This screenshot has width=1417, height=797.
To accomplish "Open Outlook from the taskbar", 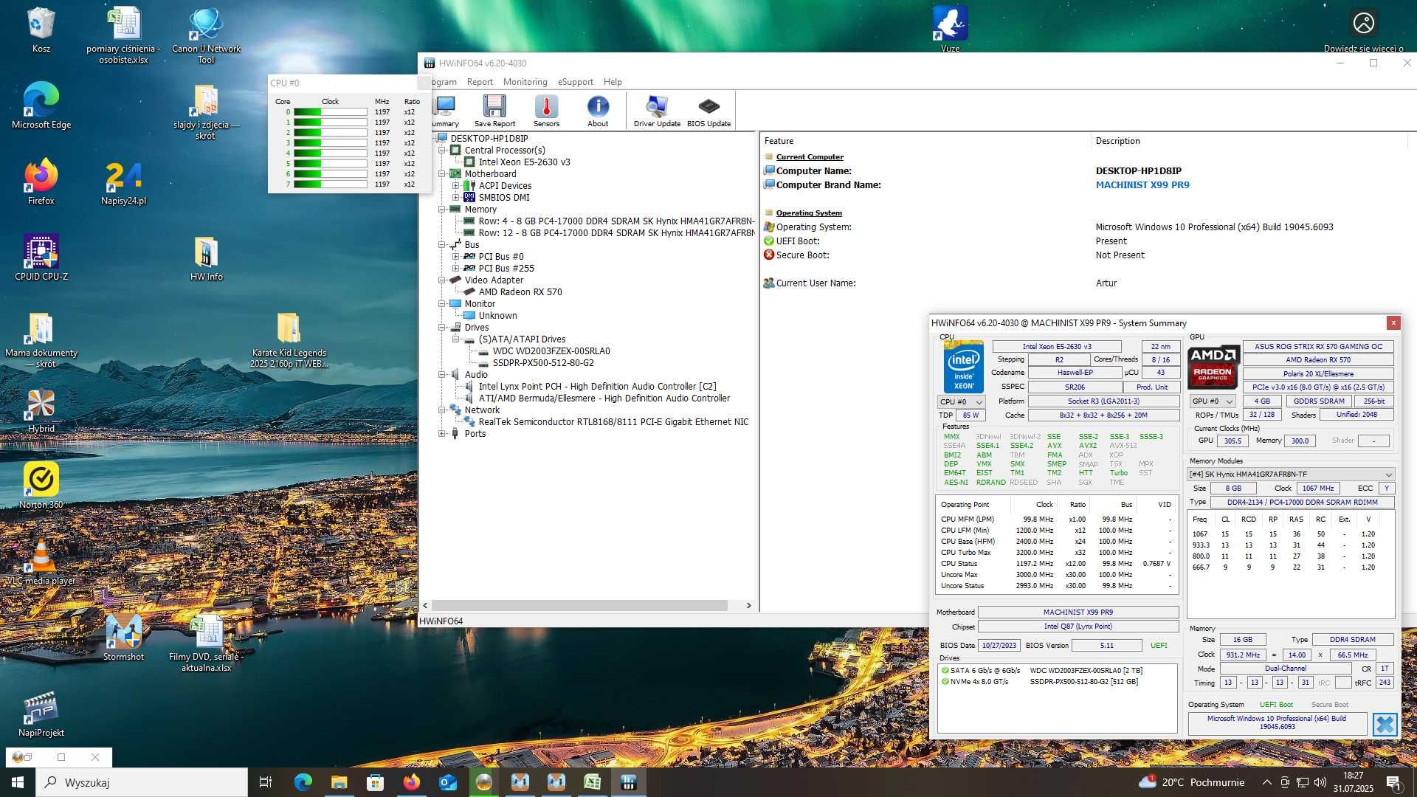I will (x=447, y=782).
